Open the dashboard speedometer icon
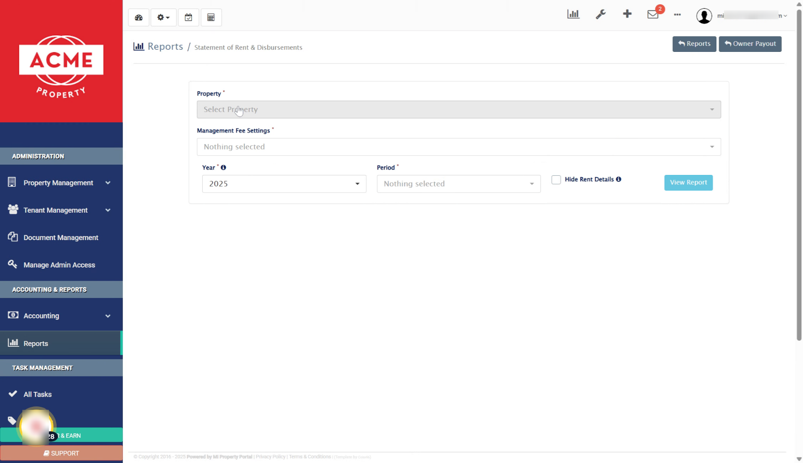The image size is (803, 463). coord(138,17)
